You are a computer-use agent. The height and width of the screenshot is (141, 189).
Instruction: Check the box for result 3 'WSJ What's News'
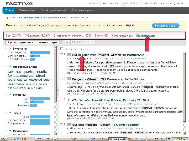pos(61,100)
